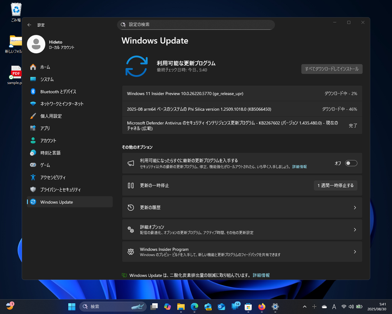392x314 pixels.
Task: Enable getting latest updates as soon as available
Action: click(351, 163)
